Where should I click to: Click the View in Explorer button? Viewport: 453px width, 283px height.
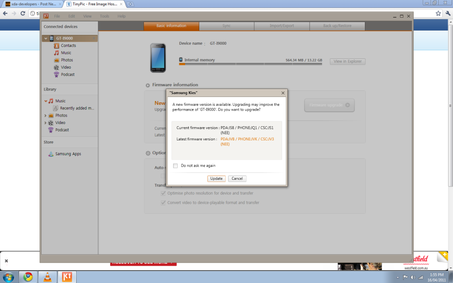coord(348,61)
